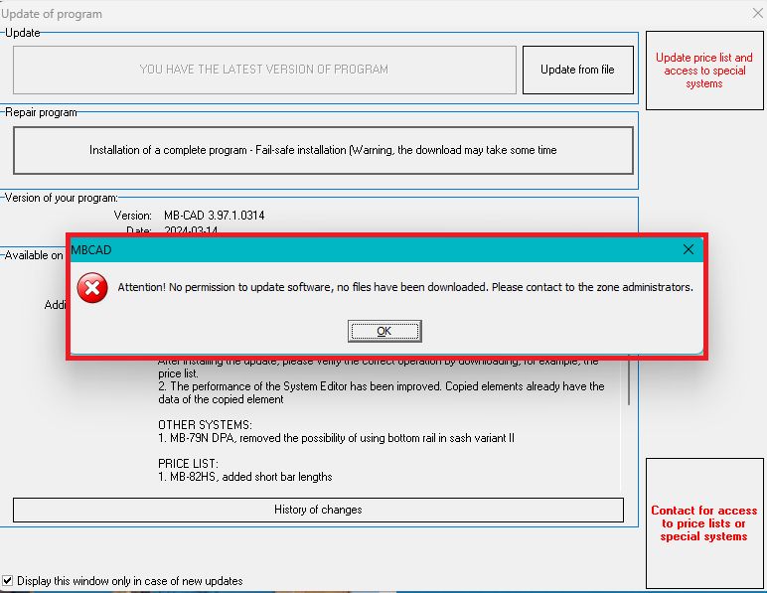This screenshot has width=767, height=593.
Task: Toggle Display this window only for new updates
Action: coord(9,581)
